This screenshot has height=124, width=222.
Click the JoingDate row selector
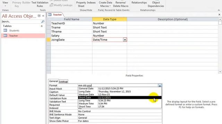pyautogui.click(x=49, y=40)
